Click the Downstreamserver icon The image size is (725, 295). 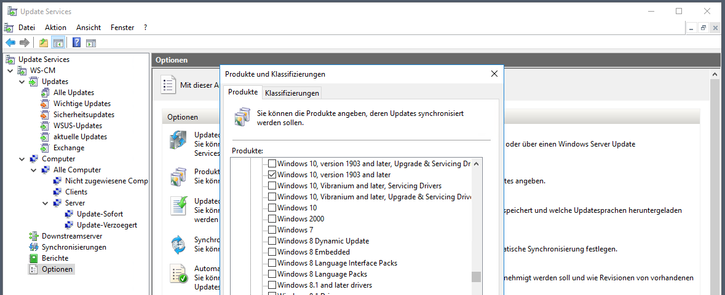[x=34, y=236]
